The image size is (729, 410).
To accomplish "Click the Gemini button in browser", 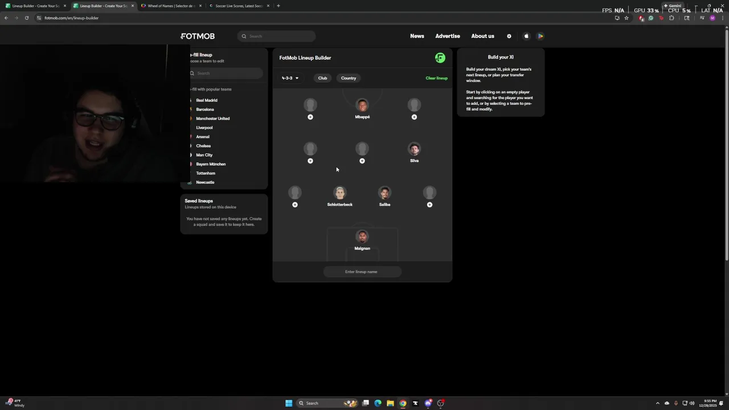I will pos(672,6).
